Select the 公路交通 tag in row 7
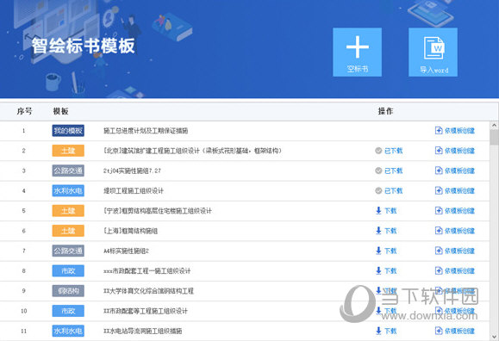This screenshot has width=499, height=341. (68, 251)
